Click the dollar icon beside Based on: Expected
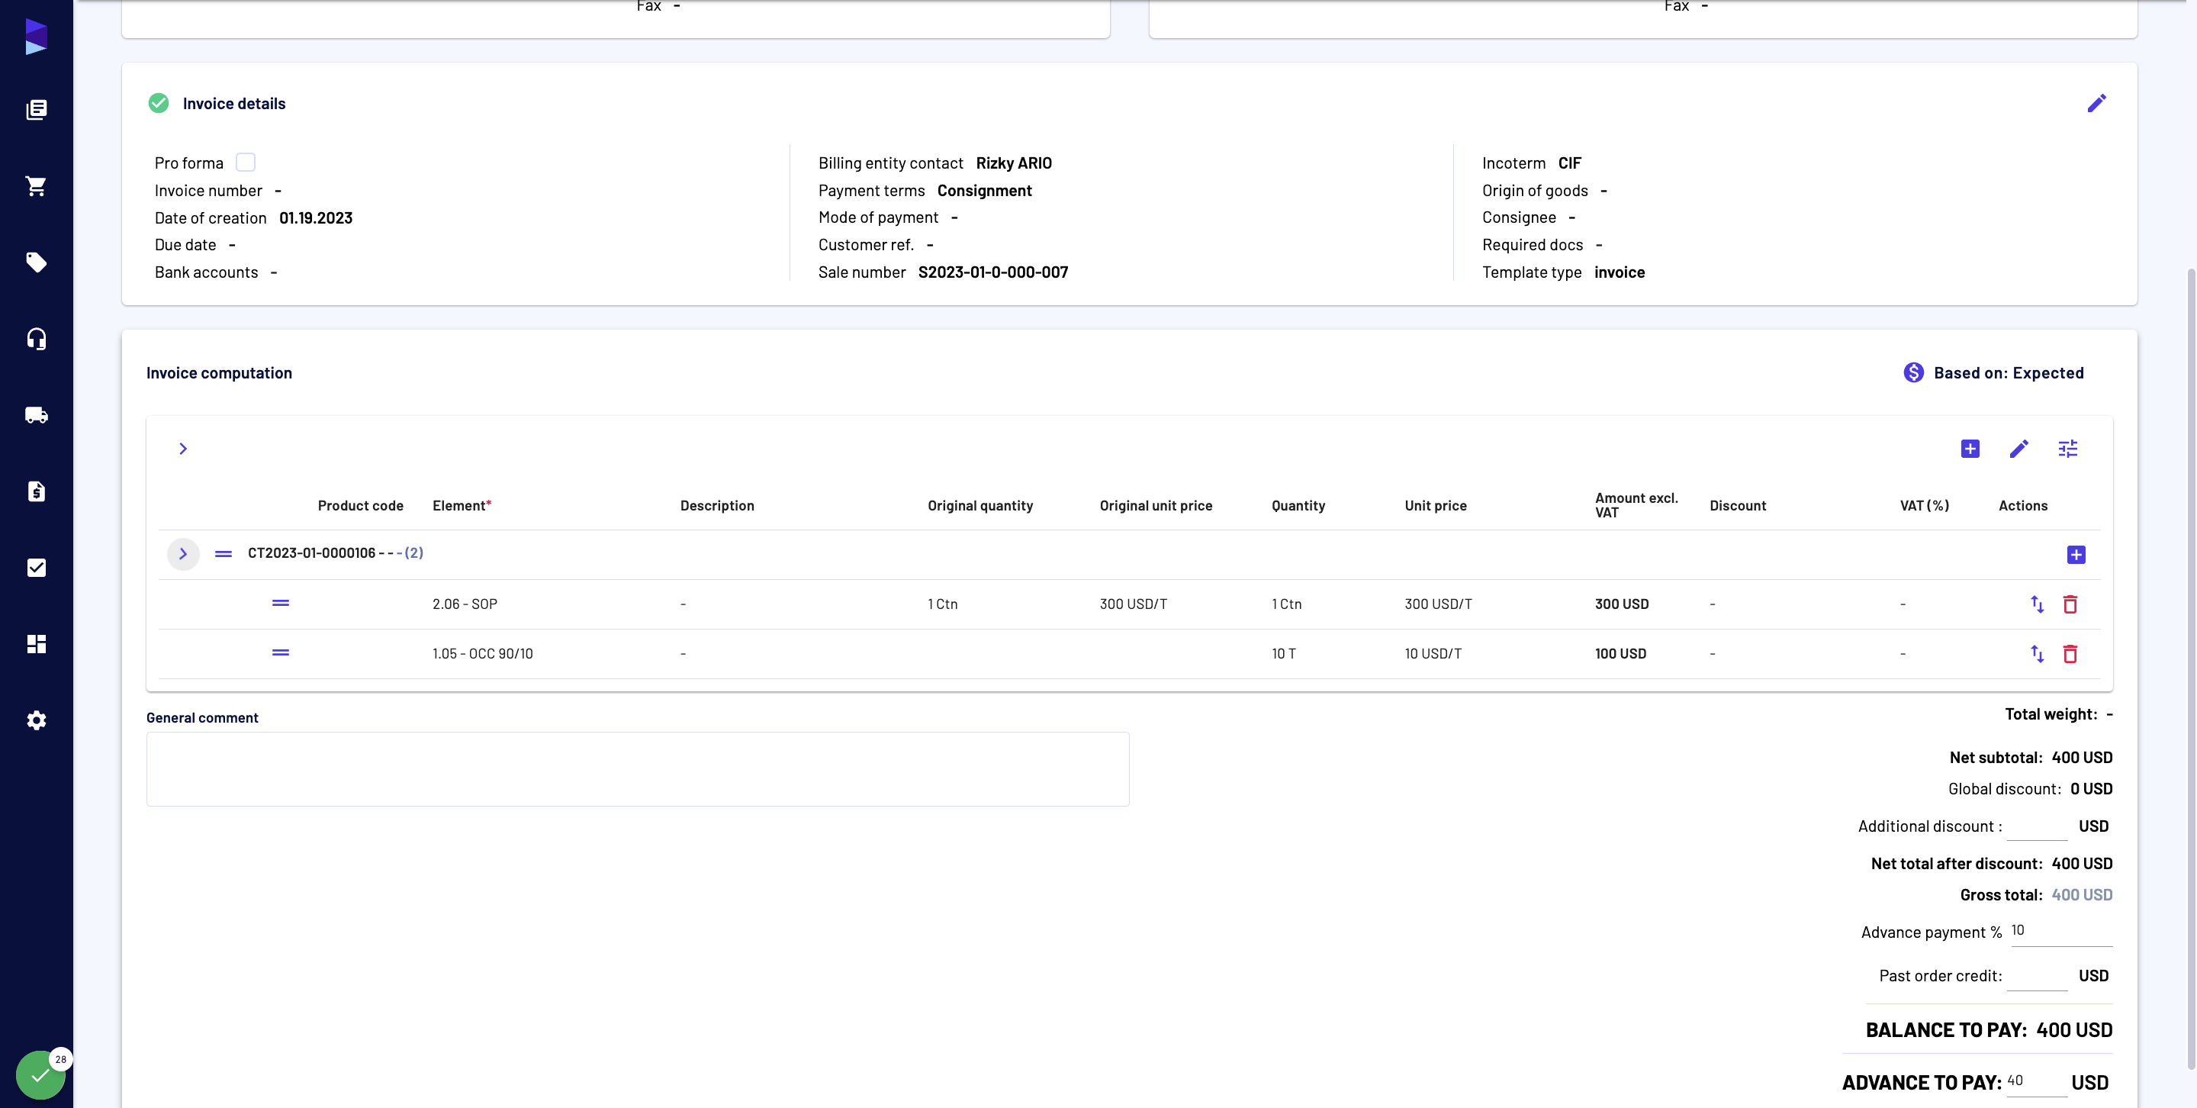2197x1108 pixels. click(1913, 372)
